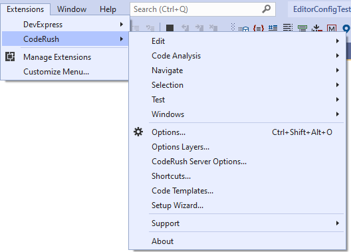Click the CodeRush submenu arrow
This screenshot has height=252, width=351.
coord(122,39)
